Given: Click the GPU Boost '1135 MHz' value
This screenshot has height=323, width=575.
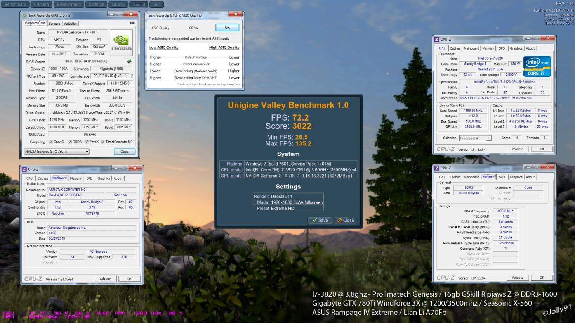Looking at the screenshot, I should click(123, 120).
